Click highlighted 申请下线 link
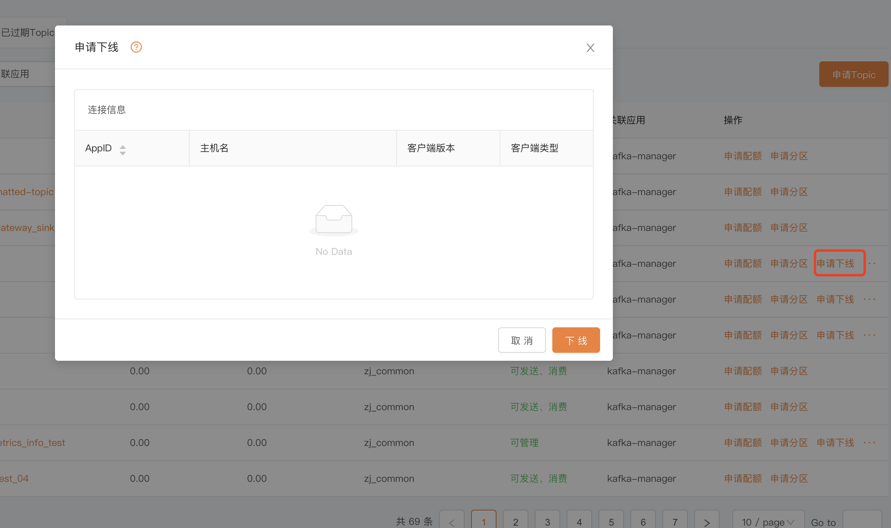Screen dimensions: 891x528 click(x=836, y=264)
